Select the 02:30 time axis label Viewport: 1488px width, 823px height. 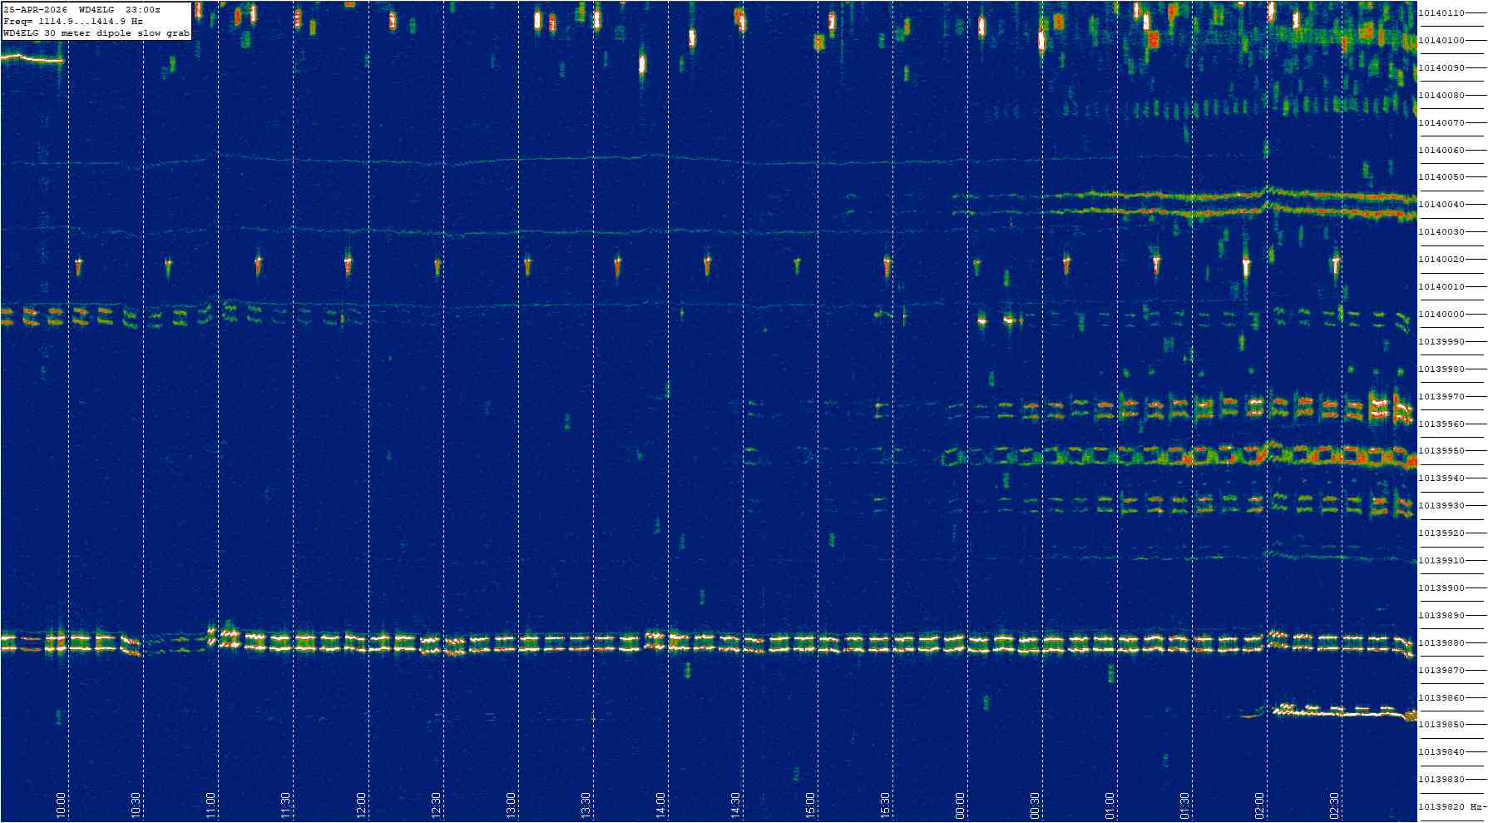click(1333, 805)
